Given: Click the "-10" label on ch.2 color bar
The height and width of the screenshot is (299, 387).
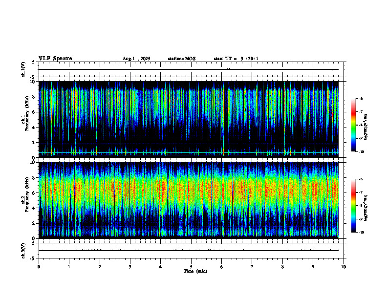Looking at the screenshot, I should tap(362, 233).
